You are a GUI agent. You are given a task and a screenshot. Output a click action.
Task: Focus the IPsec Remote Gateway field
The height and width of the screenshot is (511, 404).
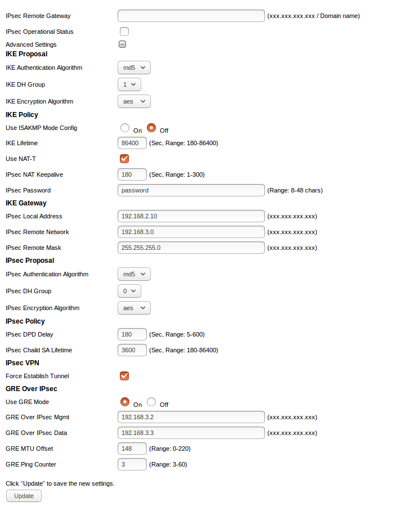click(x=191, y=16)
